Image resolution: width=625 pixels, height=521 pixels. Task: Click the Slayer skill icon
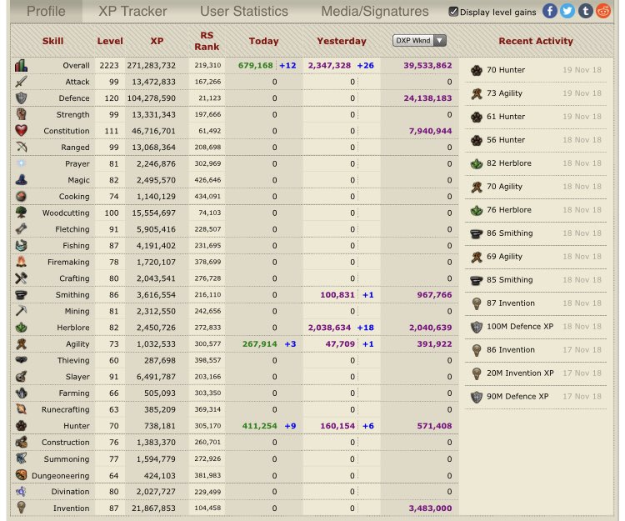(x=21, y=377)
